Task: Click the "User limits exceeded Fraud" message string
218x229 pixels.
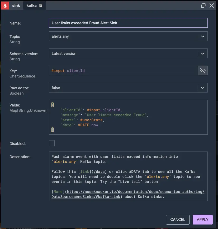Action: [x=116, y=115]
